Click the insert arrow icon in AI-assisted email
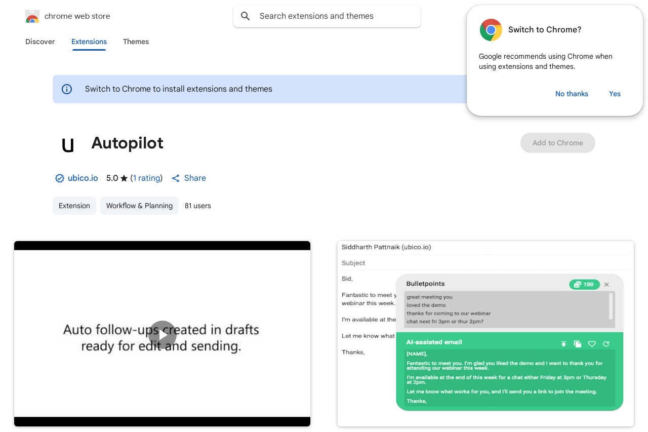The height and width of the screenshot is (432, 648). 563,344
